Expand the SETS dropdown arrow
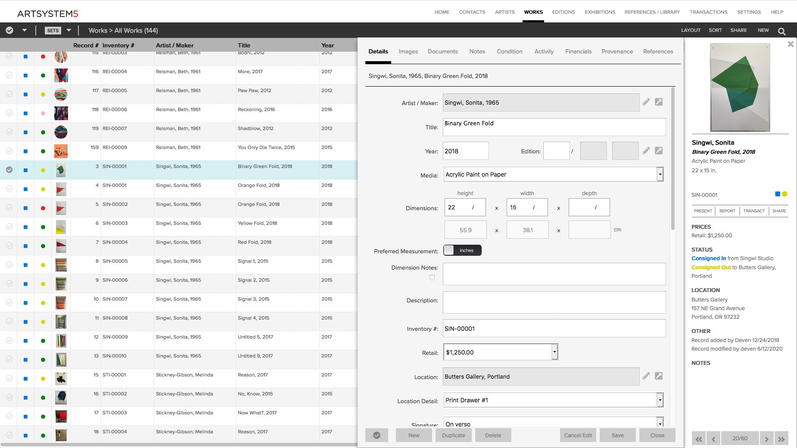Image resolution: width=797 pixels, height=448 pixels. pyautogui.click(x=68, y=31)
